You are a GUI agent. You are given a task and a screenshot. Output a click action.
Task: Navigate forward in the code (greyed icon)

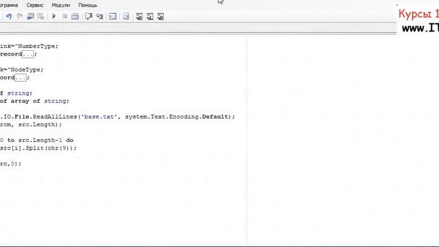pos(40,16)
